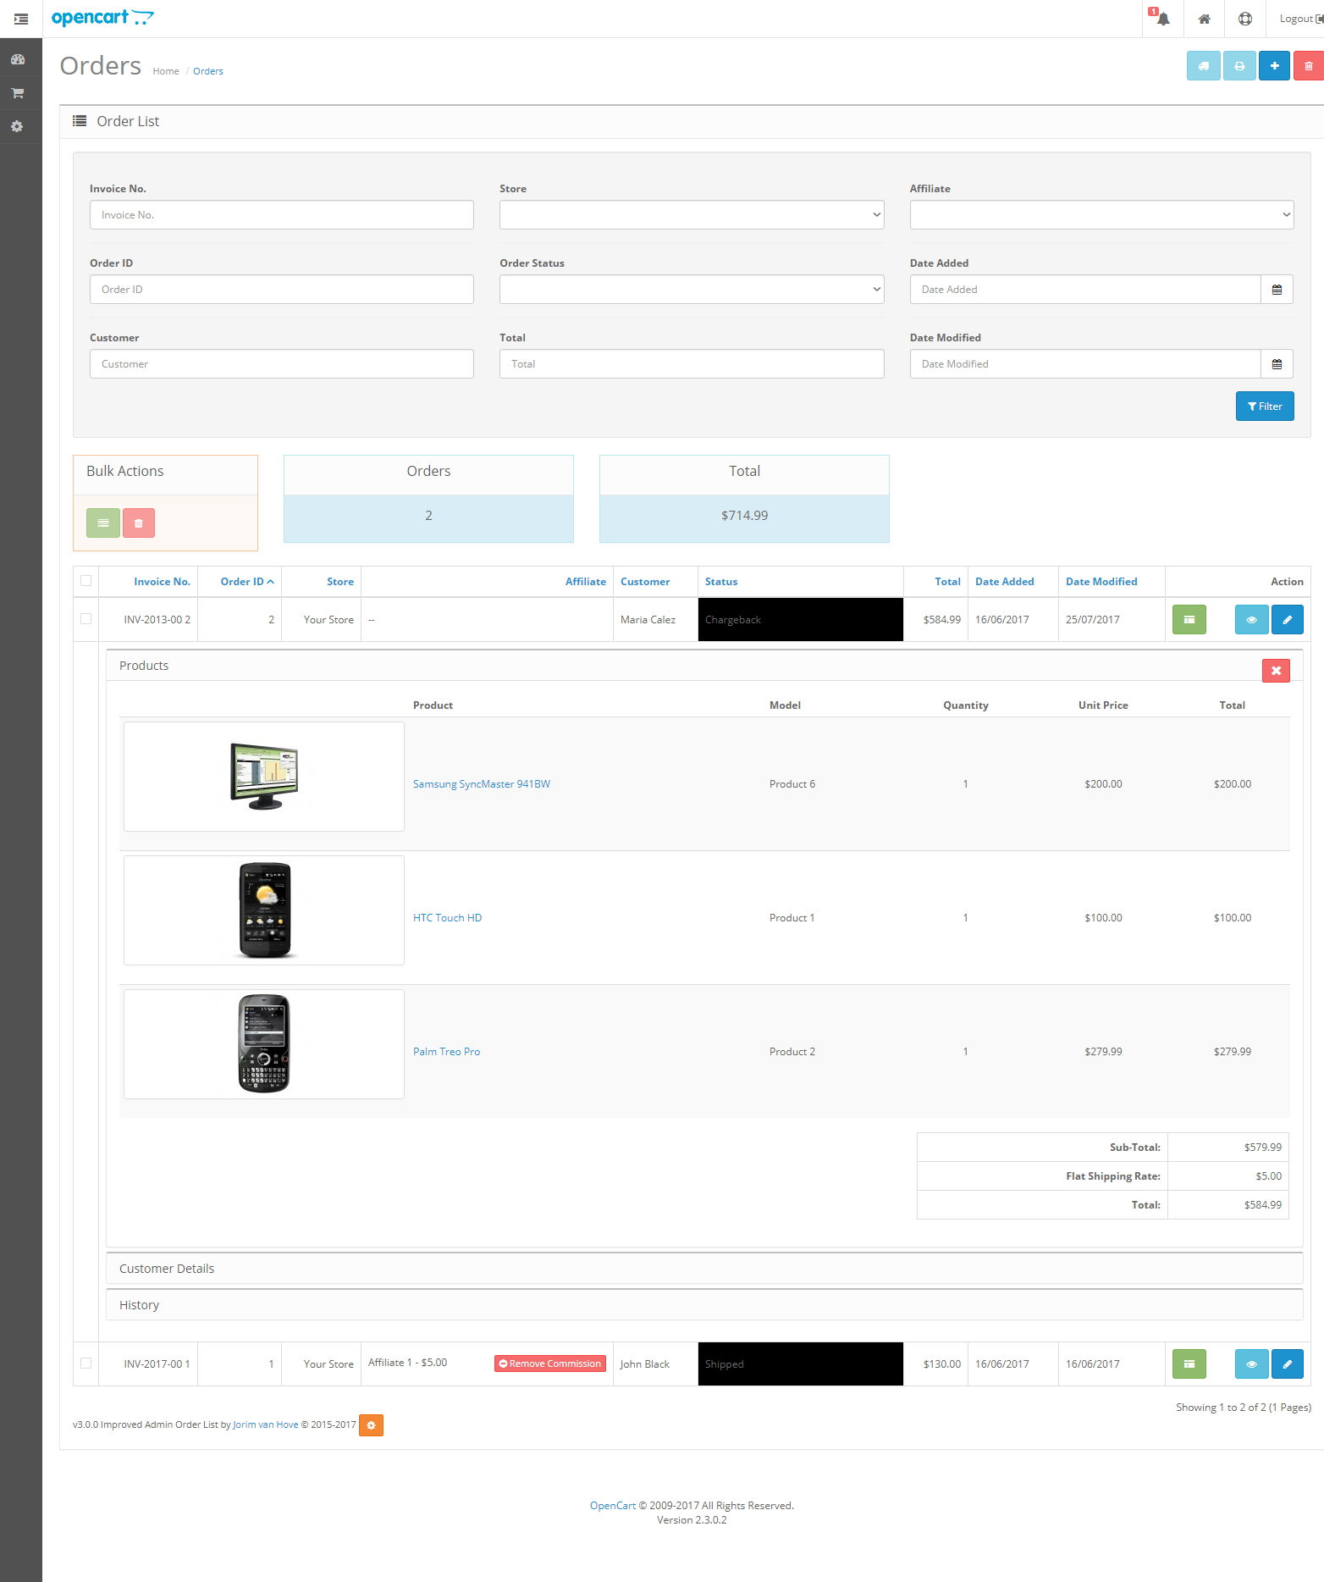Expand the Affiliate filter dropdown
The width and height of the screenshot is (1324, 1582).
pos(1101,215)
